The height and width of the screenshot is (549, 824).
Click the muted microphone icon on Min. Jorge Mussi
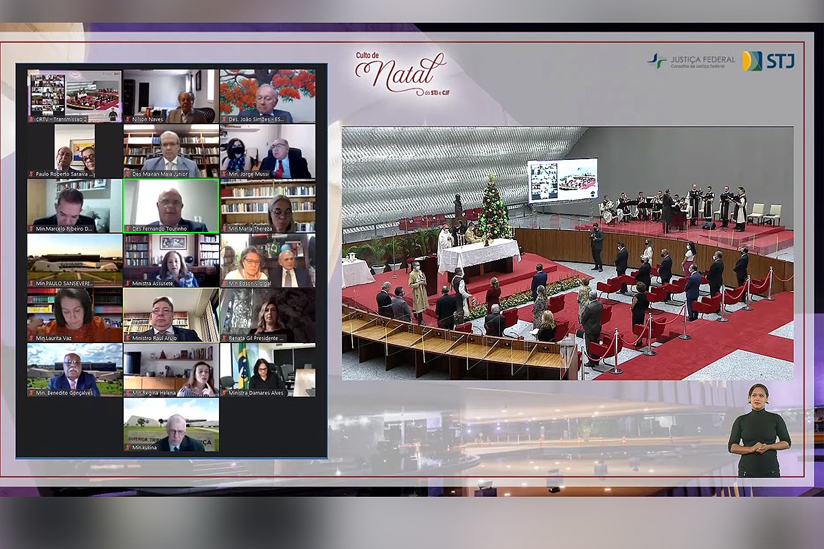(x=224, y=174)
